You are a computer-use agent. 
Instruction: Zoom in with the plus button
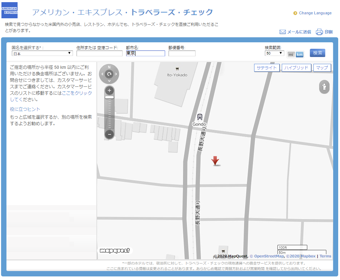[x=109, y=91]
